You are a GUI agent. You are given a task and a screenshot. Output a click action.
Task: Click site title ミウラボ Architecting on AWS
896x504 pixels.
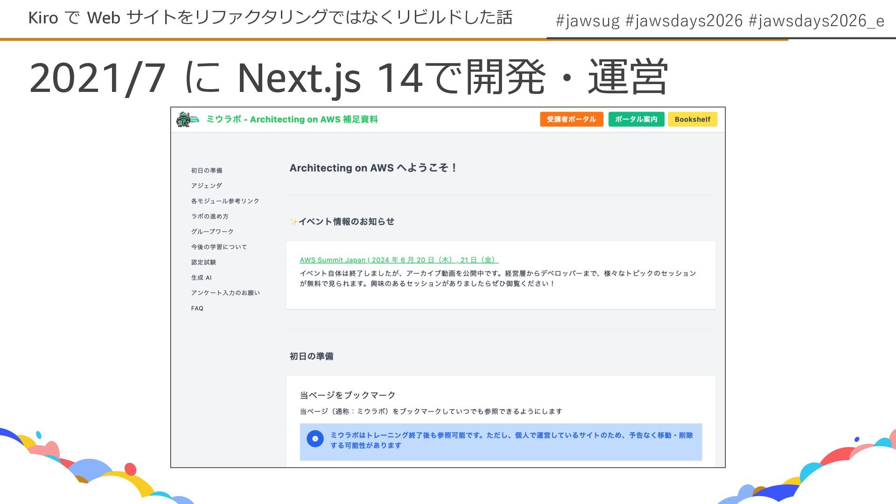[x=292, y=119]
